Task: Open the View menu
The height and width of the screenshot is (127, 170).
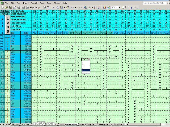Action: pos(18,3)
